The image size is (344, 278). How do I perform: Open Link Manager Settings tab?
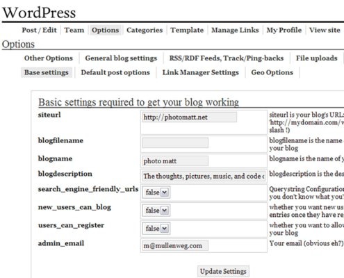(x=200, y=72)
